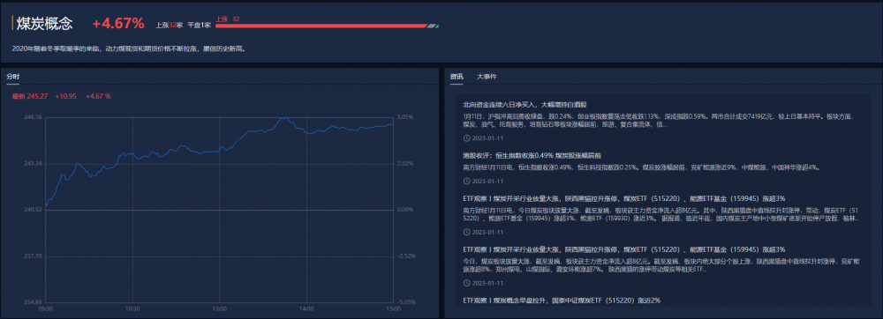Click the clock icon under the 港股收评 news item

(465, 181)
